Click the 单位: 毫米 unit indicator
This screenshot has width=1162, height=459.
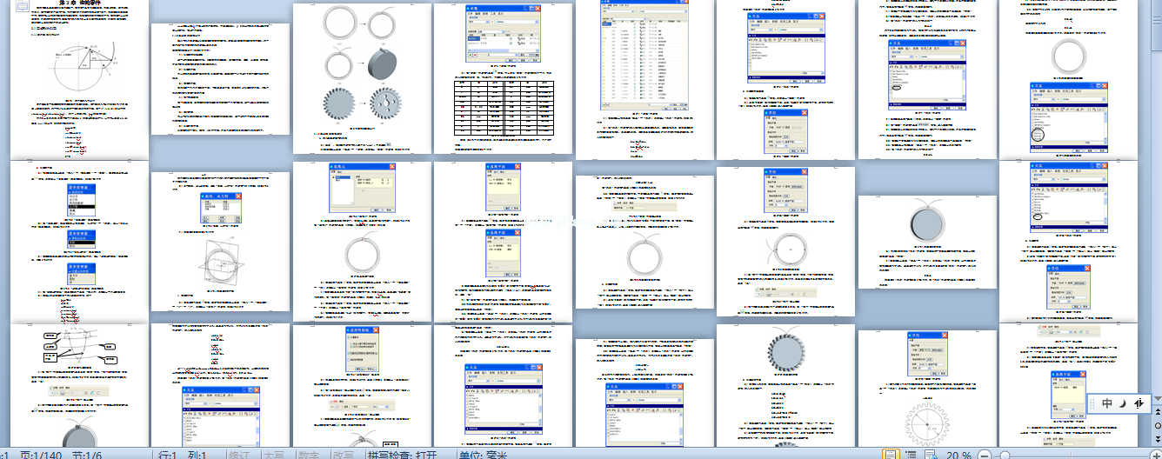(483, 455)
